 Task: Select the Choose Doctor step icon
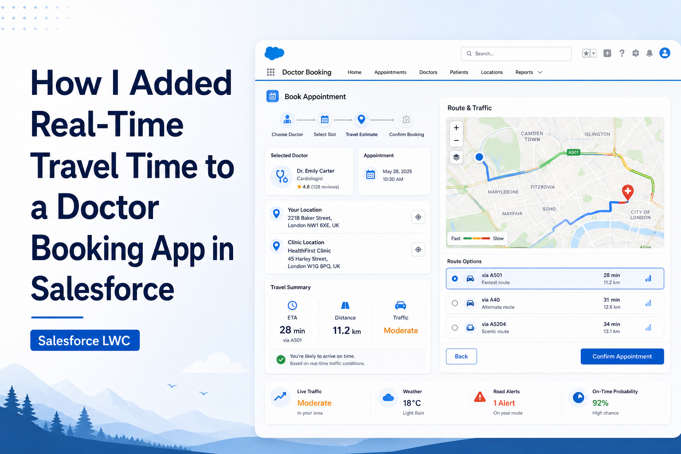(x=287, y=120)
